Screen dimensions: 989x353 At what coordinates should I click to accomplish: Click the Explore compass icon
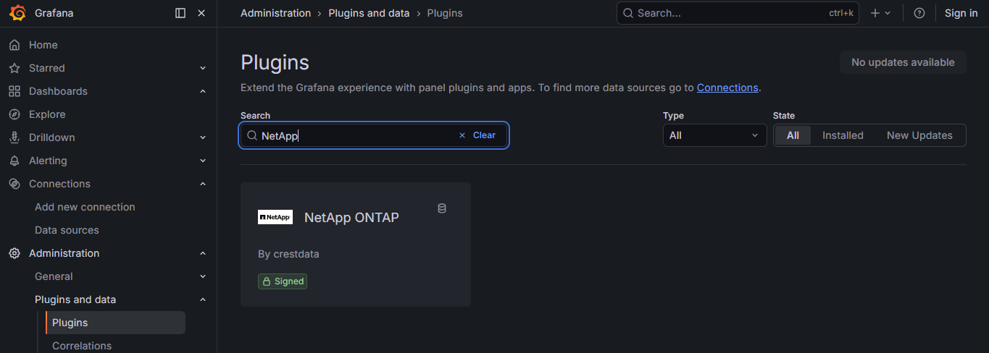coord(14,114)
